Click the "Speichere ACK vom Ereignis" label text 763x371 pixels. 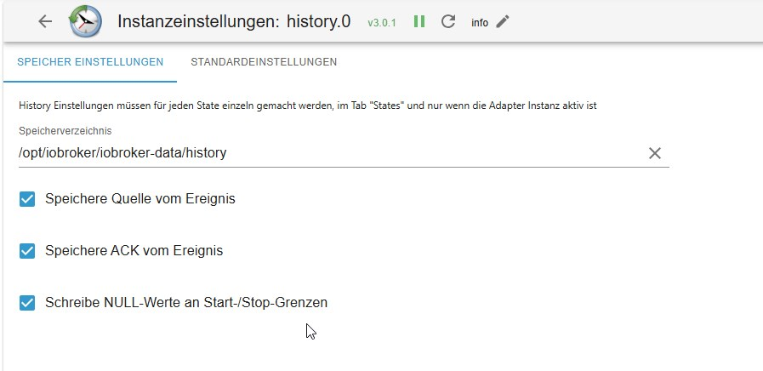coord(134,250)
